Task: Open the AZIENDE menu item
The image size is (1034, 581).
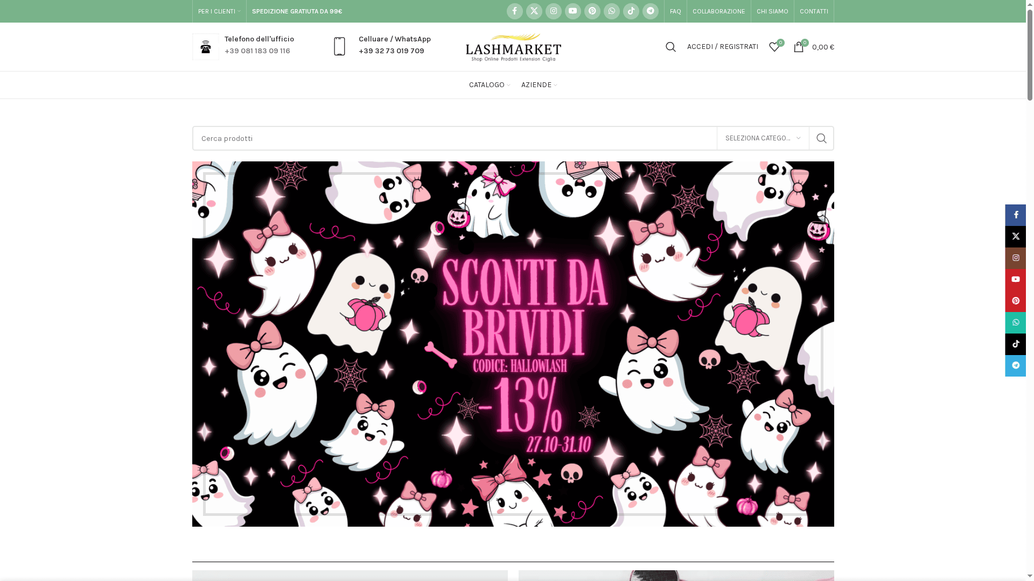Action: pyautogui.click(x=538, y=84)
